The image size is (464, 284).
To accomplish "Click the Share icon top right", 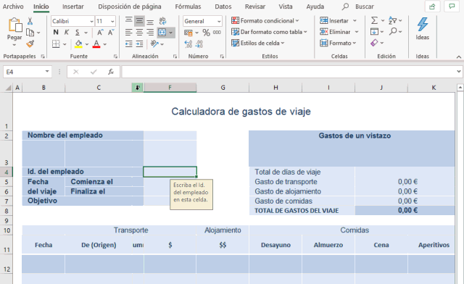I will tap(432, 7).
